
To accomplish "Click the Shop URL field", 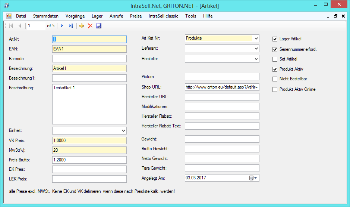I will pos(222,87).
